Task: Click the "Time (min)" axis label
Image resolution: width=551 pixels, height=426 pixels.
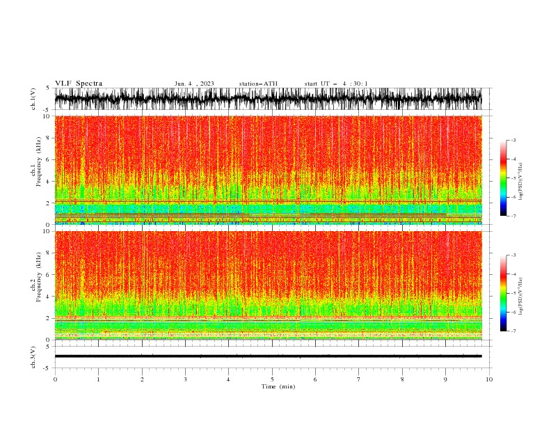Action: click(x=278, y=386)
